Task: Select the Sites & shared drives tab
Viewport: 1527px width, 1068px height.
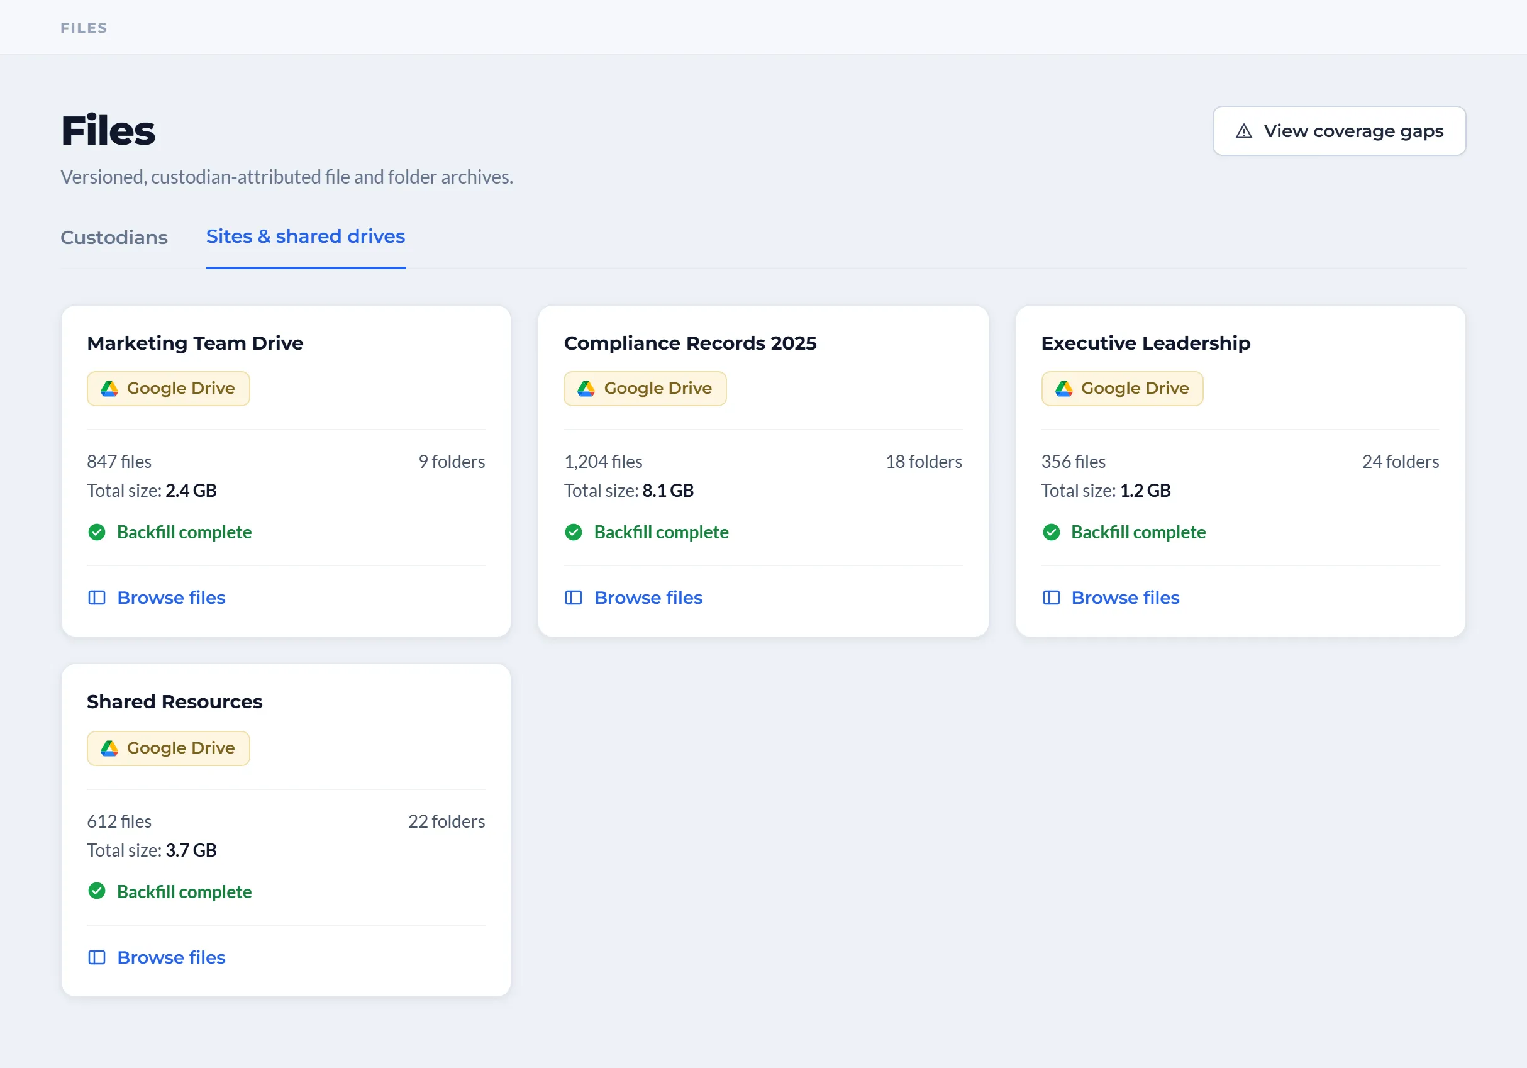Action: pos(305,236)
